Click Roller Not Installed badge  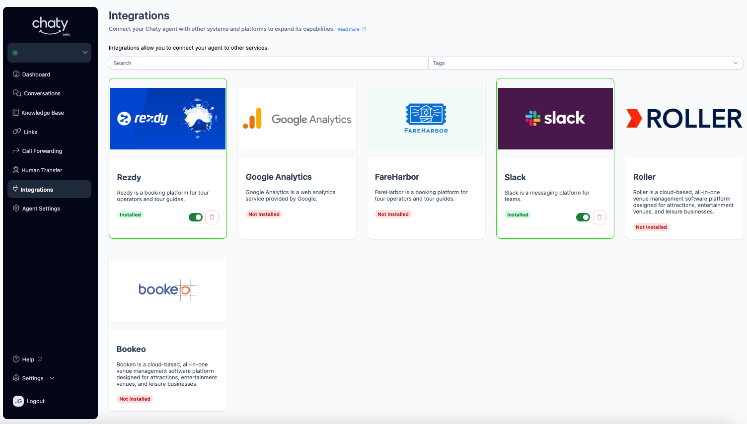[651, 227]
